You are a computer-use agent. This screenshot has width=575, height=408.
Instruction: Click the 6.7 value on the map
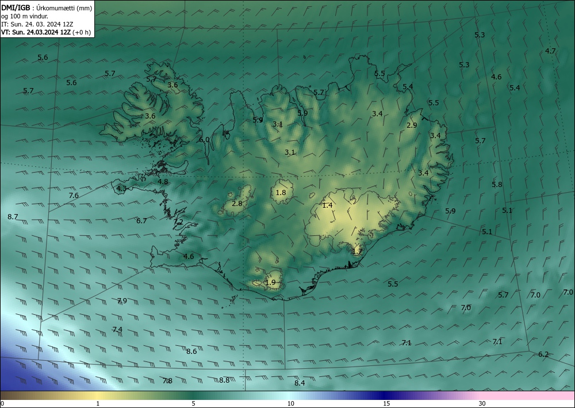point(141,221)
